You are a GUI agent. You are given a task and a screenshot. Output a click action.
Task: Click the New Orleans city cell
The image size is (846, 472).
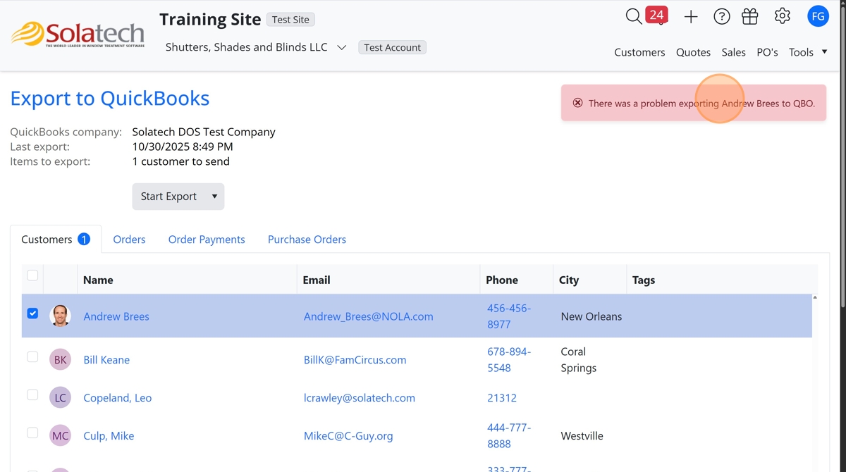[x=591, y=316]
